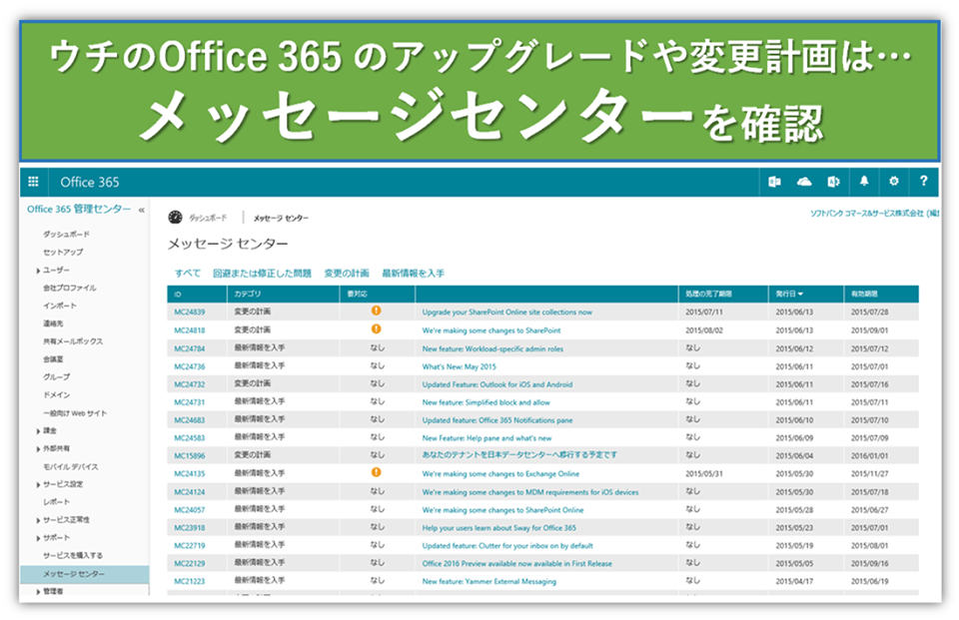The height and width of the screenshot is (620, 959).
Task: Open the help question mark
Action: pyautogui.click(x=923, y=181)
